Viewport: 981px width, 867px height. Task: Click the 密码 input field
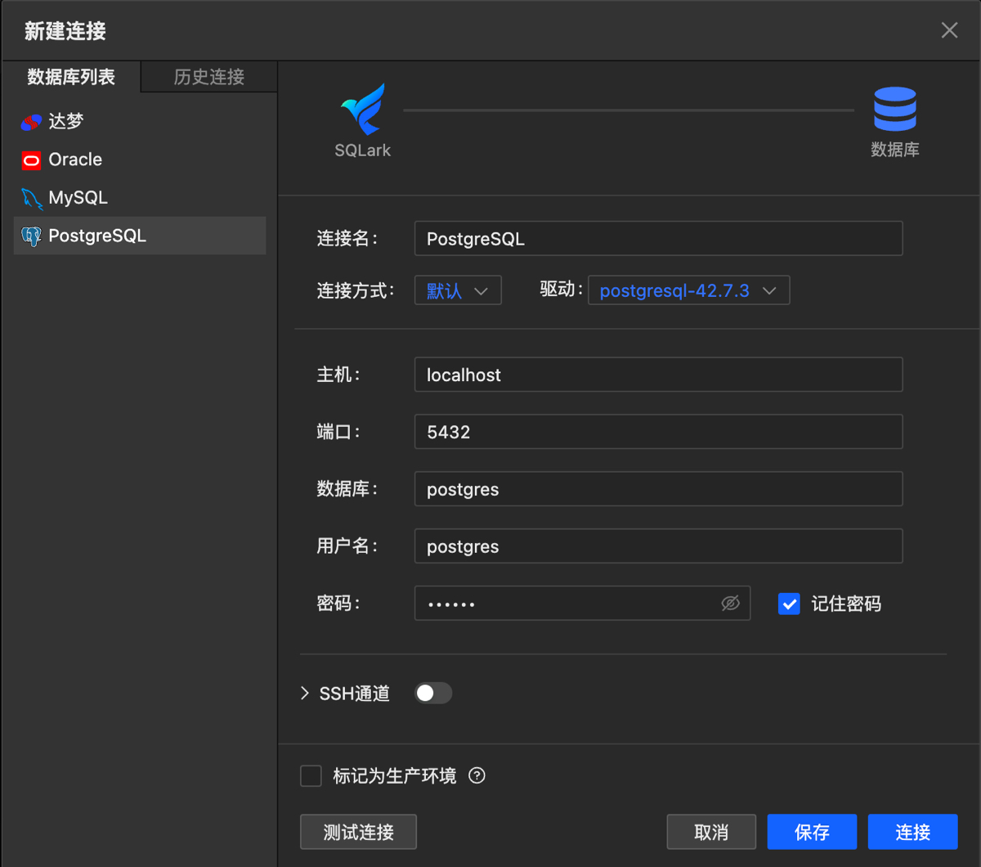coord(582,603)
